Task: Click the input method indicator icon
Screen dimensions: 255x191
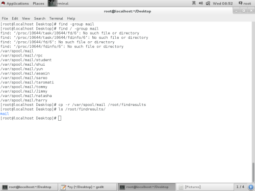Action: coord(194,3)
